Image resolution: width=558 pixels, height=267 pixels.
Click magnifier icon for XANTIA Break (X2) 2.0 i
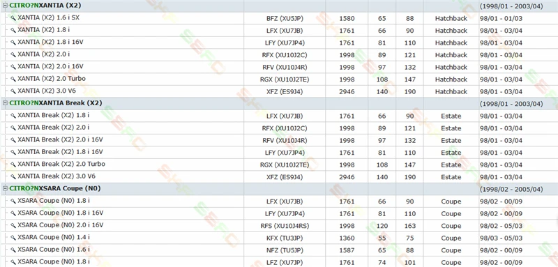[x=13, y=128]
